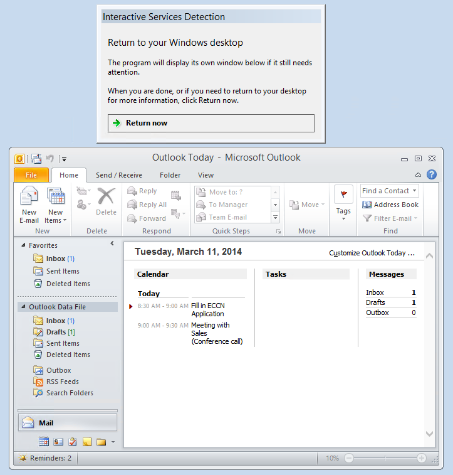453x475 pixels.
Task: Click Reply All in Respond group
Action: [147, 205]
